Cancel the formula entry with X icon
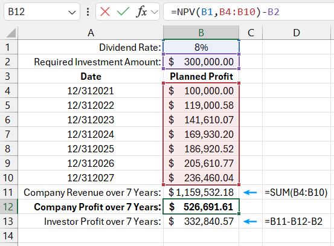 [105, 11]
